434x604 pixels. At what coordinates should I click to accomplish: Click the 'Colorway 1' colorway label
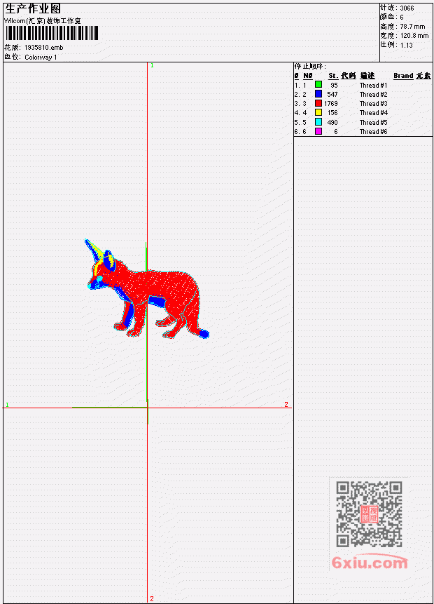(41, 58)
